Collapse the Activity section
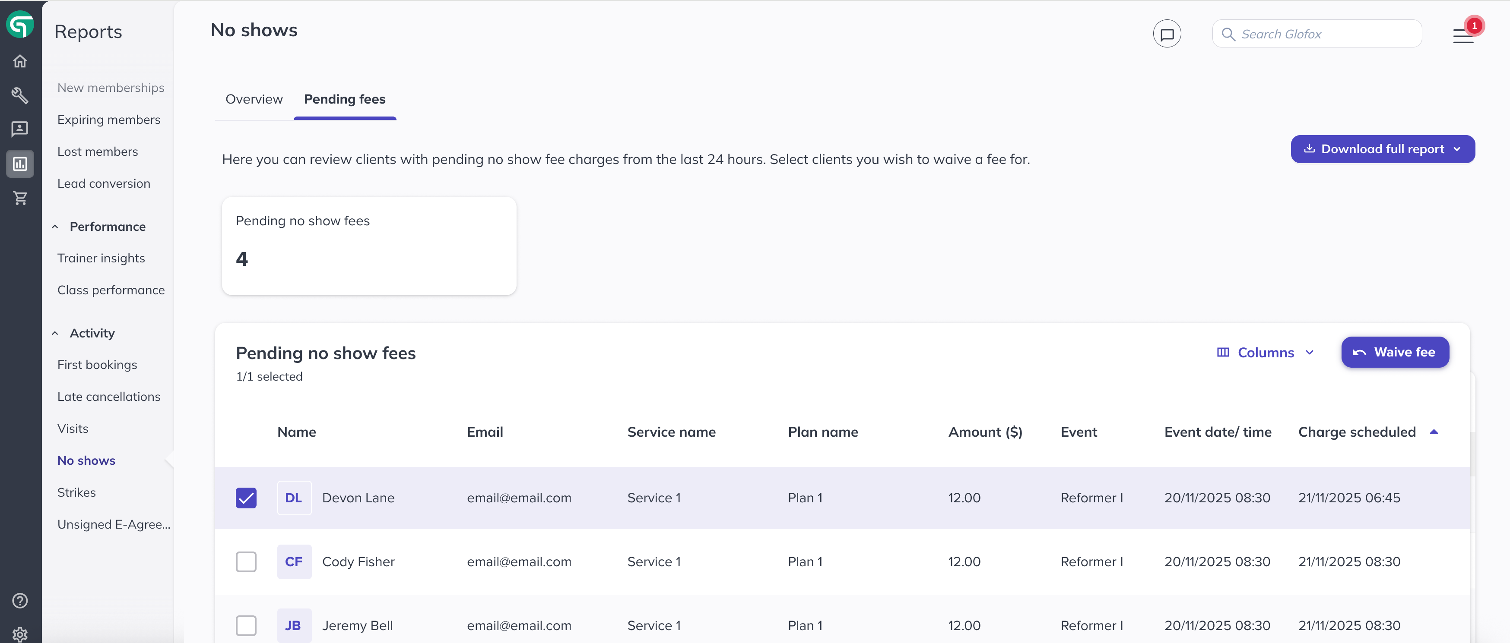1510x643 pixels. point(55,333)
